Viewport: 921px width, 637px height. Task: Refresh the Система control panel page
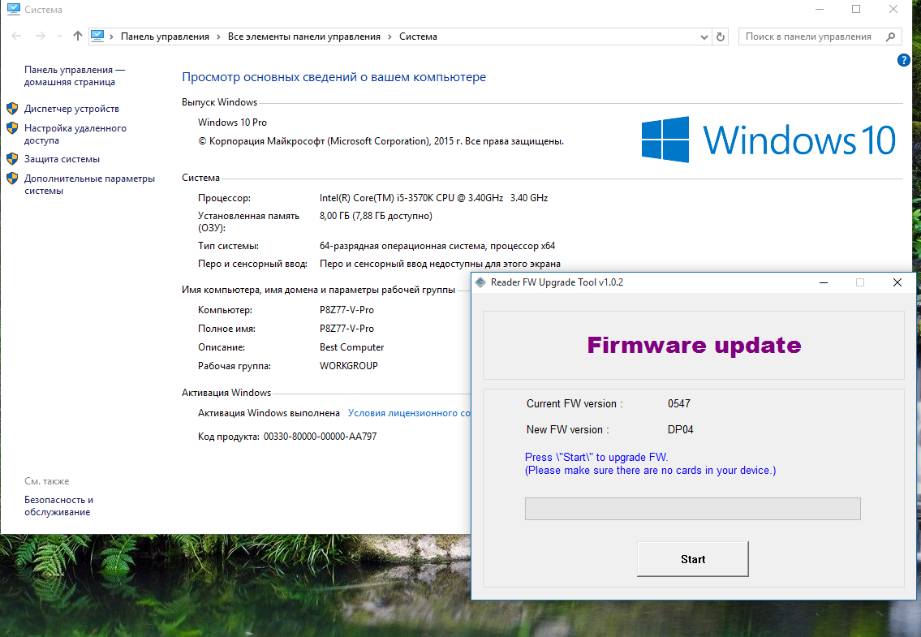click(x=721, y=37)
